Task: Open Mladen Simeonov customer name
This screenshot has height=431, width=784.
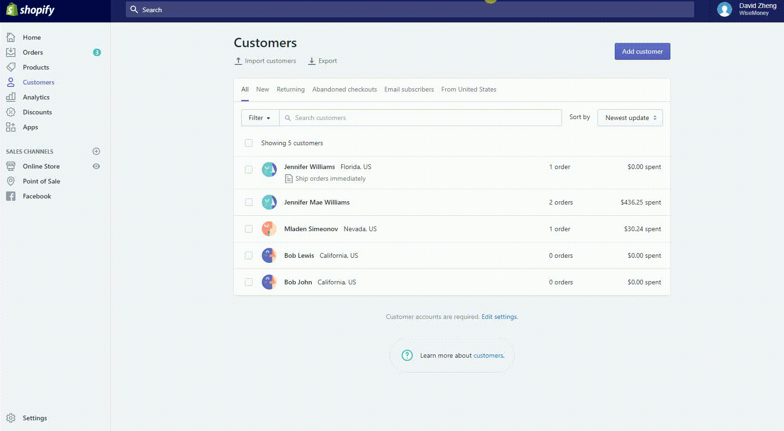Action: [311, 229]
